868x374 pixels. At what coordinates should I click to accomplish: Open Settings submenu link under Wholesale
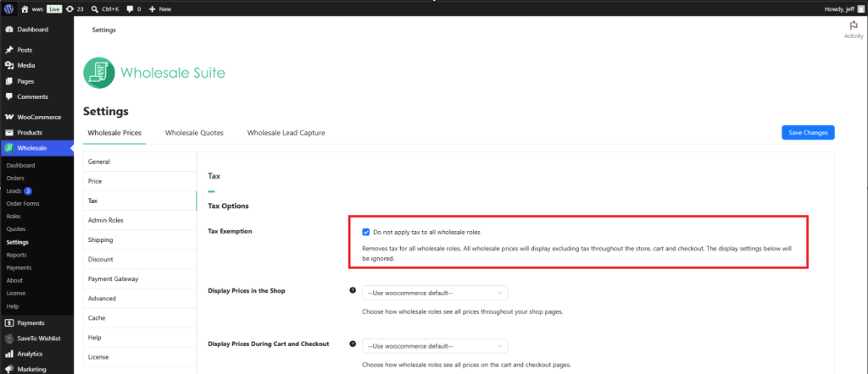(x=17, y=242)
